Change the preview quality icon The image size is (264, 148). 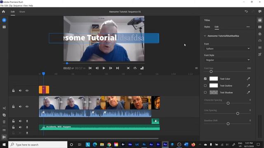(x=142, y=68)
